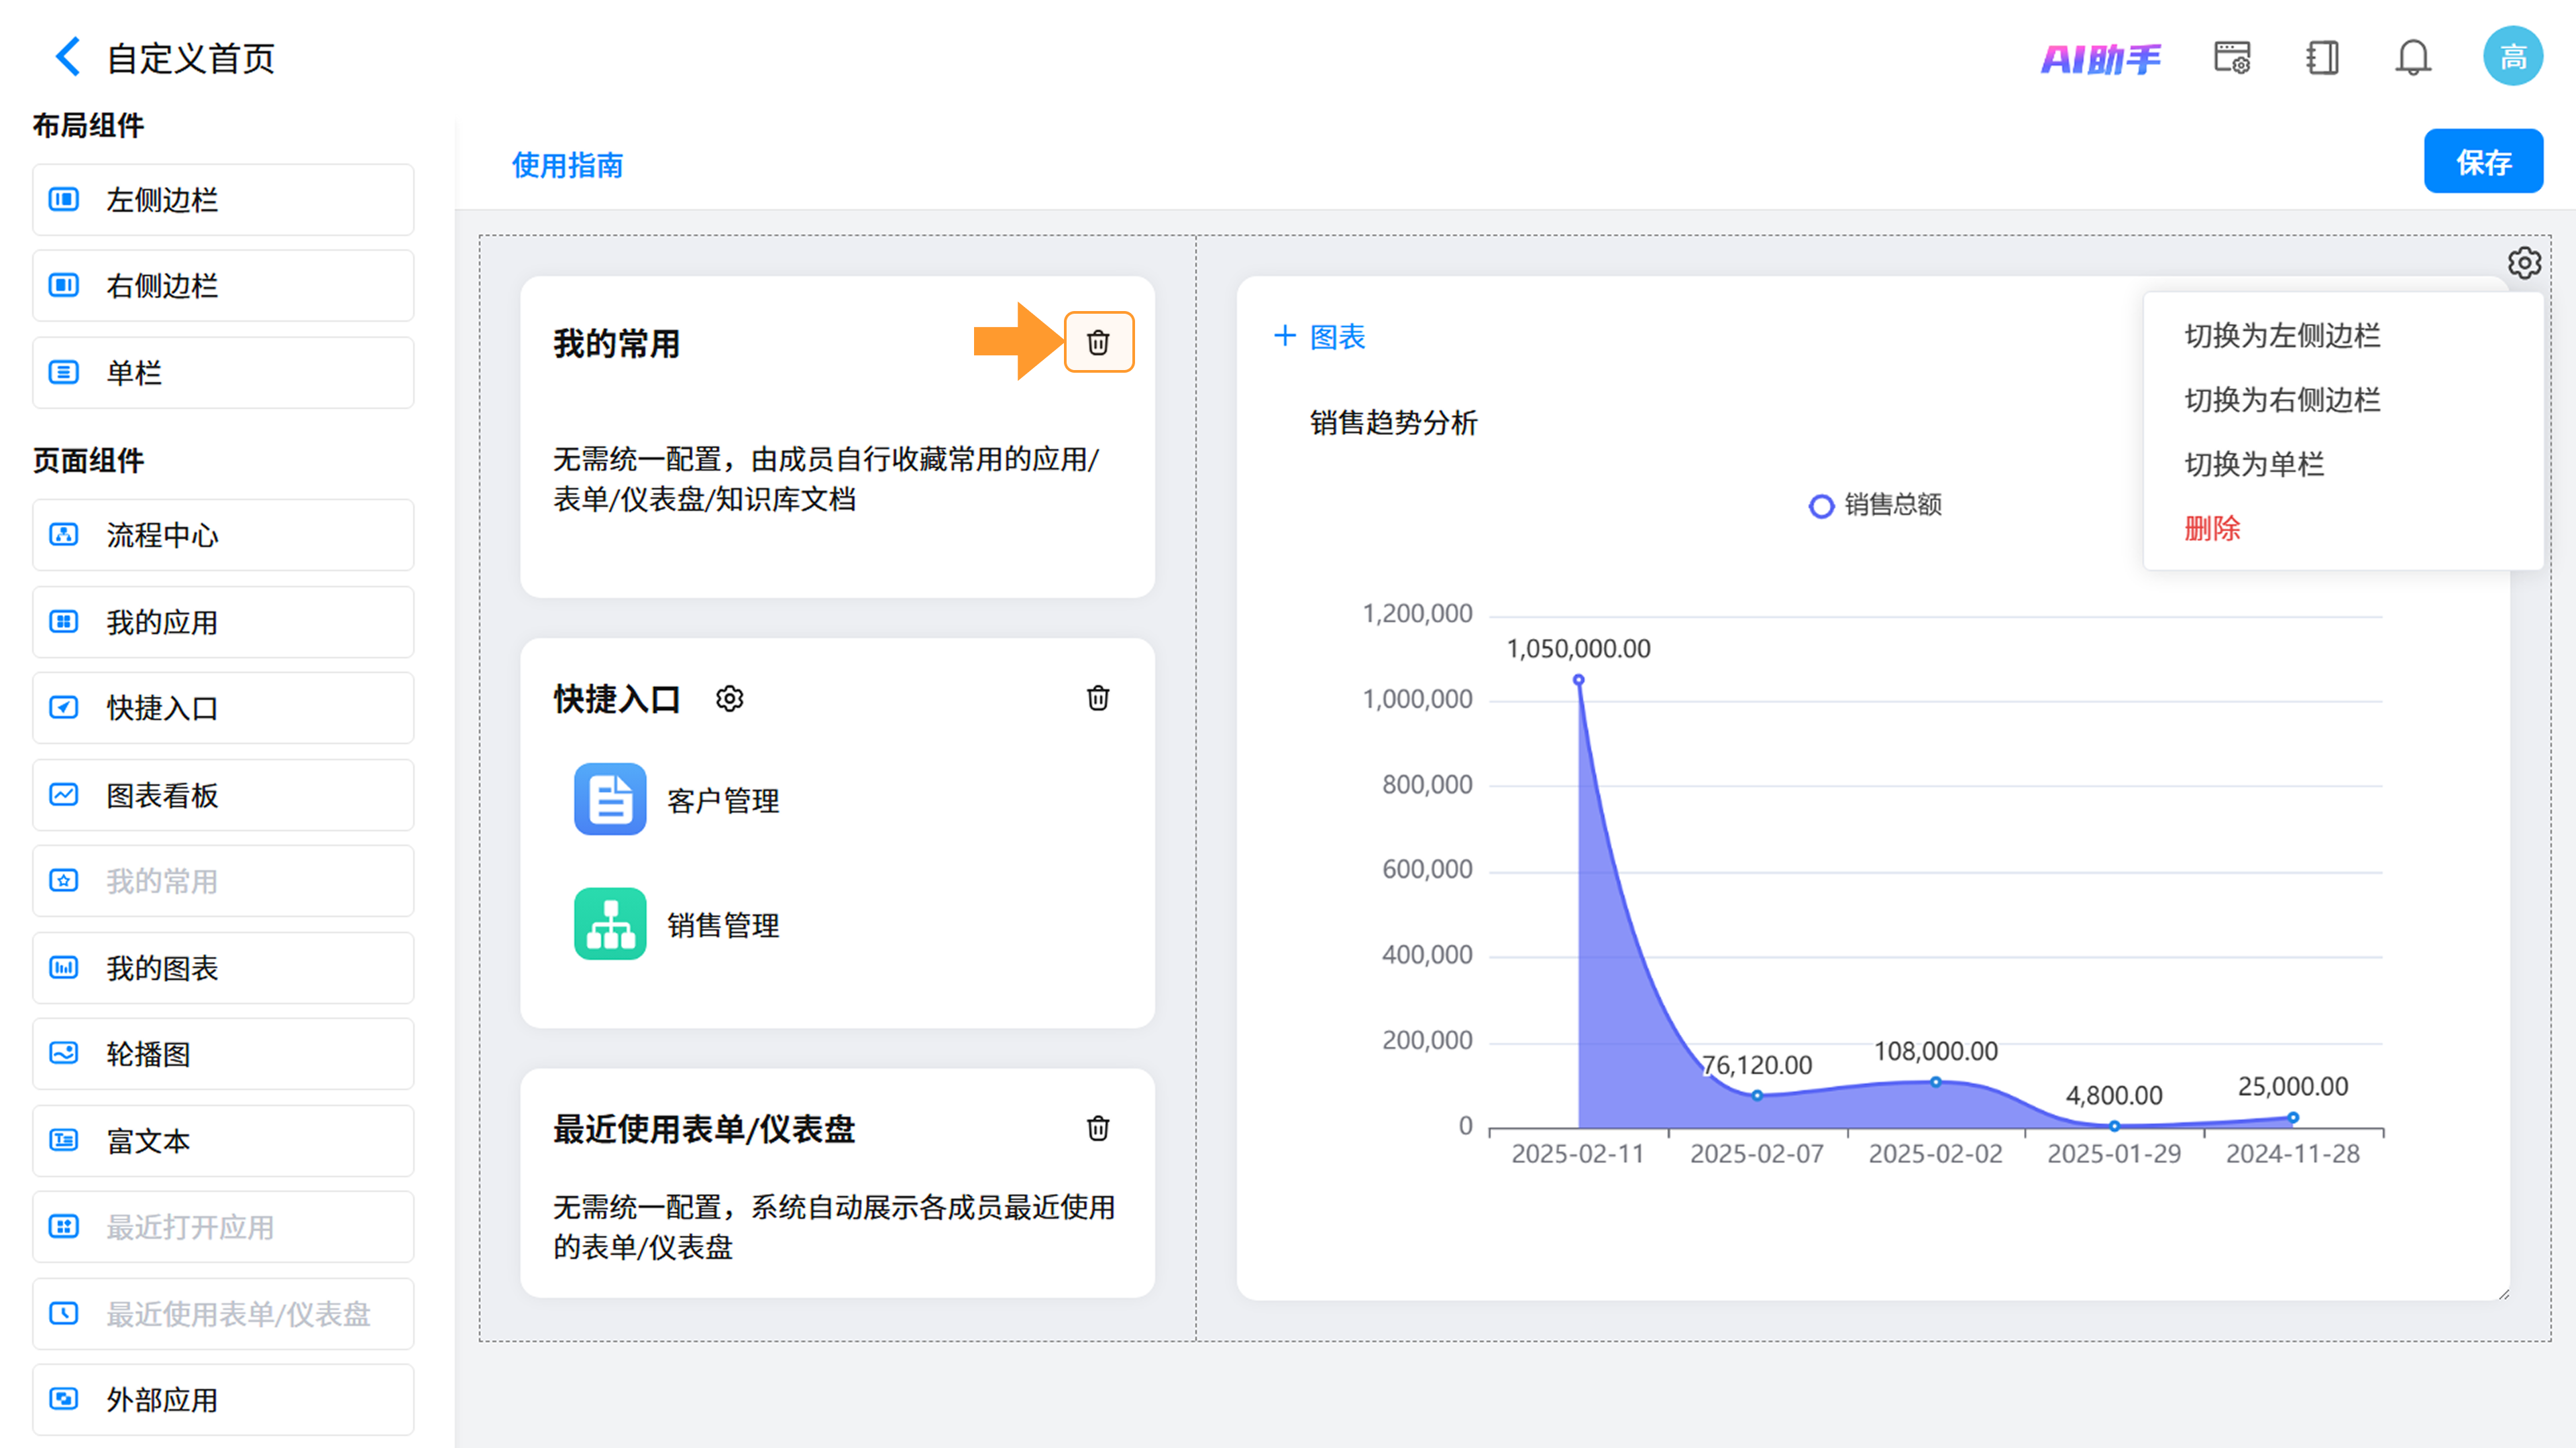Click the disabled 最近打开应用 component
The width and height of the screenshot is (2576, 1448).
click(223, 1226)
